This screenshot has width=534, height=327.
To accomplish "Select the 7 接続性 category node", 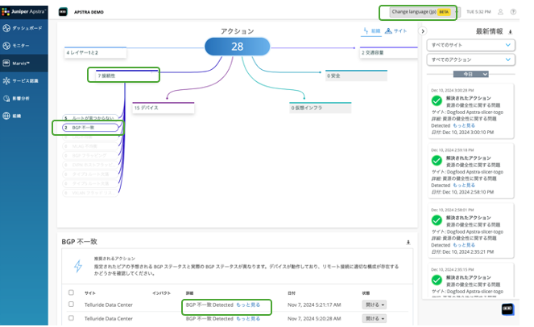I will click(123, 75).
